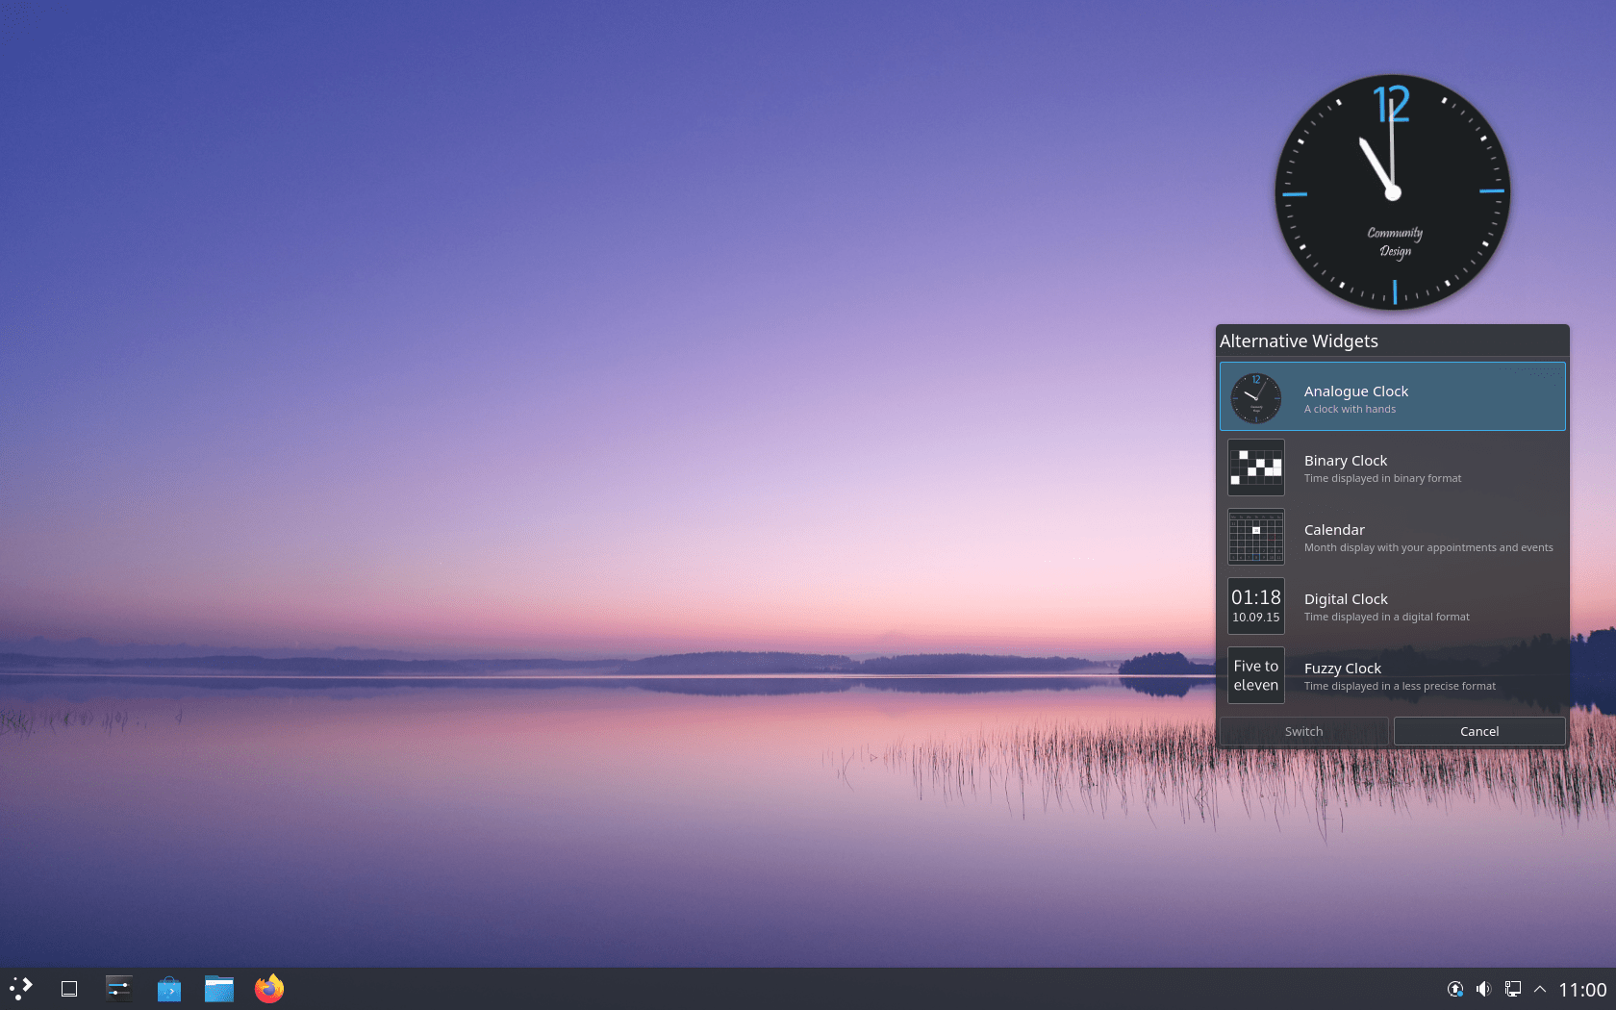Cancel the Alternative Widgets dialog
This screenshot has height=1010, width=1616.
[1478, 731]
